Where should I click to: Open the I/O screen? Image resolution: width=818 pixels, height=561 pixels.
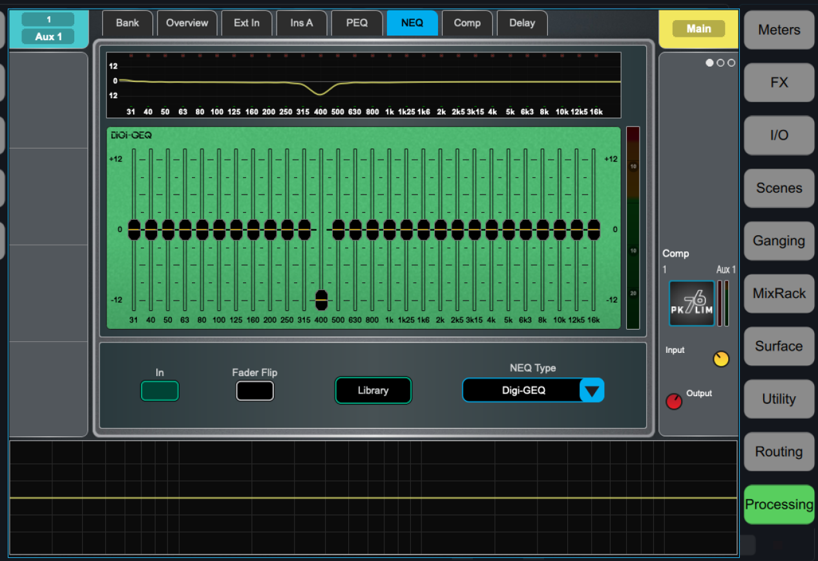(x=779, y=135)
